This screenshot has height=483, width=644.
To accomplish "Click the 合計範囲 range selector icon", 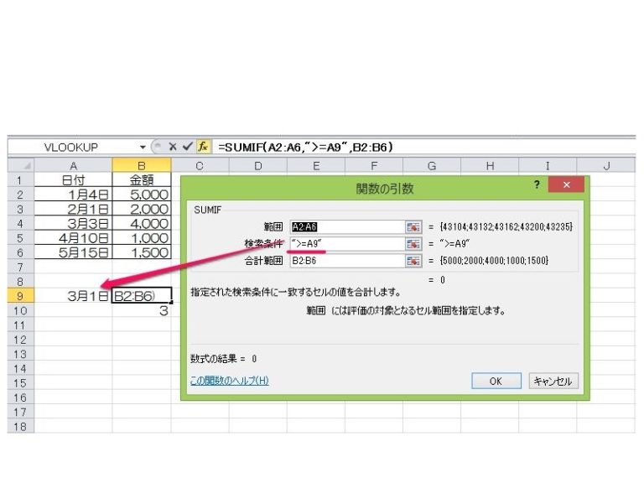I will click(x=413, y=261).
